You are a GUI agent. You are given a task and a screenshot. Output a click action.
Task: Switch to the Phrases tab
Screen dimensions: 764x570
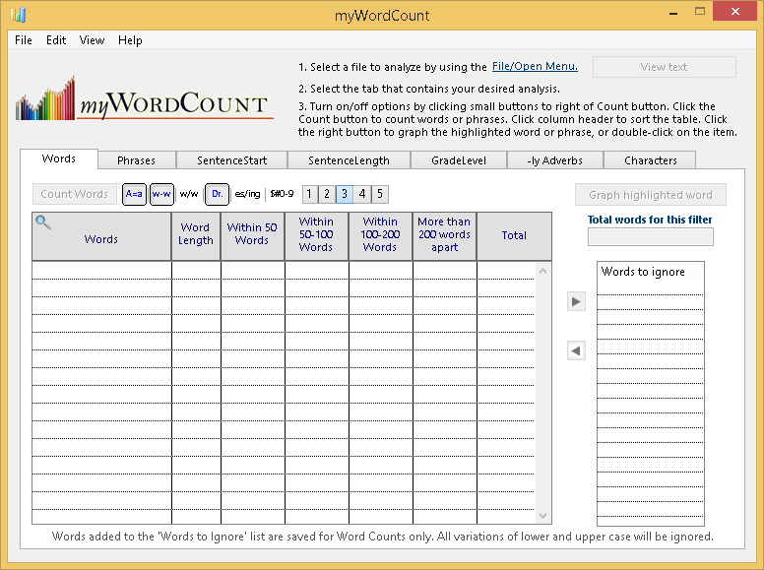click(x=136, y=160)
